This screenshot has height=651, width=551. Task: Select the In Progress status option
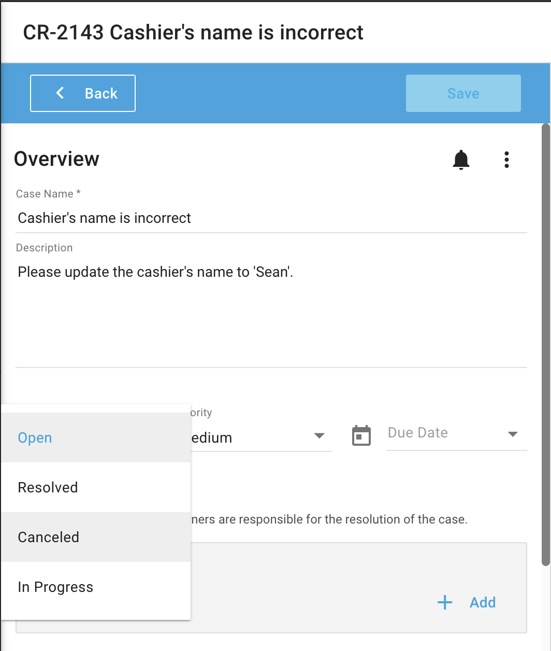click(96, 587)
